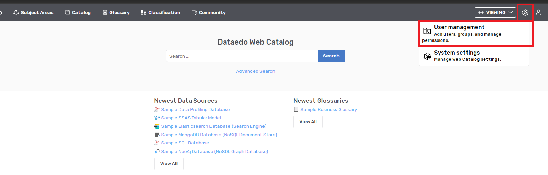This screenshot has width=548, height=175.
Task: Select System settings menu entry
Action: pyautogui.click(x=474, y=56)
